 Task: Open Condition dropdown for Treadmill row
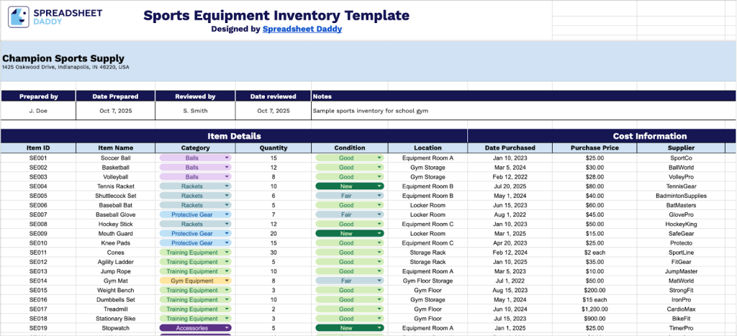pyautogui.click(x=379, y=309)
